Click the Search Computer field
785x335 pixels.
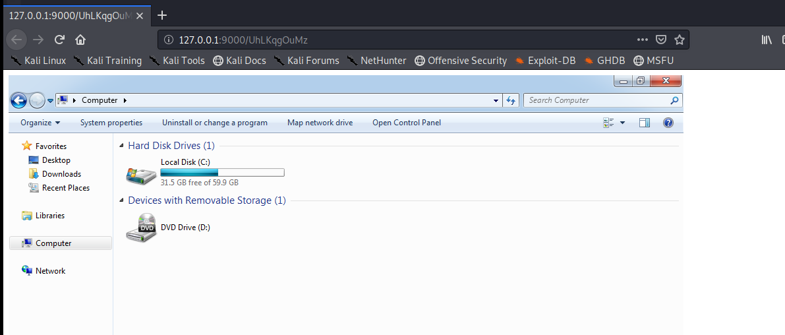pos(596,100)
